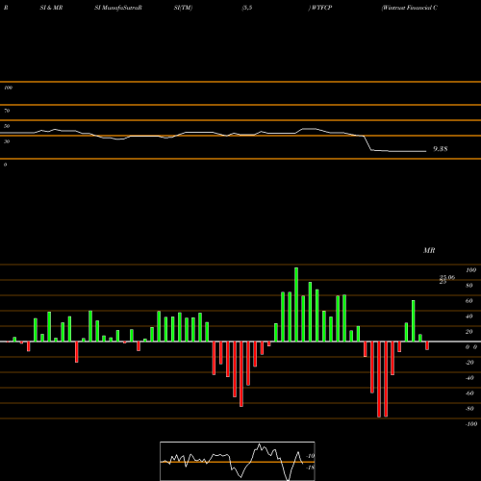Open the mini overview chart thumbnail at the bottom
This screenshot has height=481, width=481.
[238, 461]
